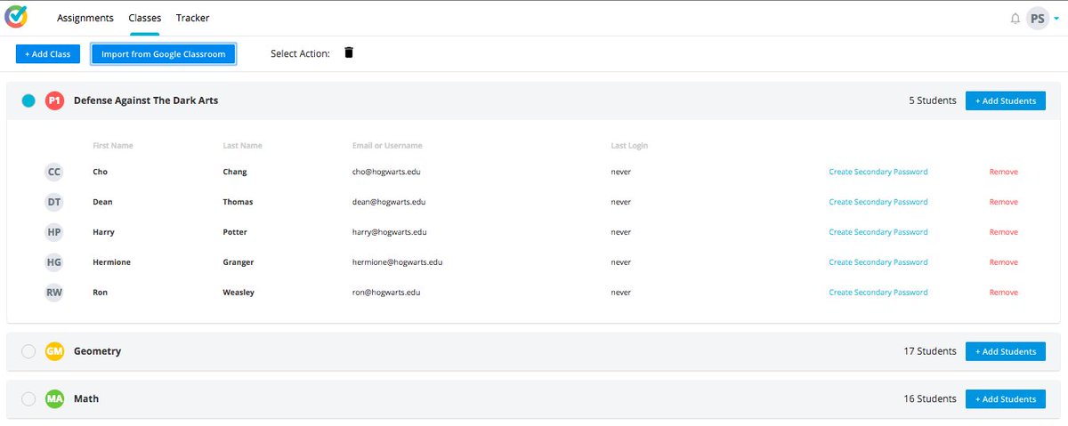Create secondary password for Cho Chang

(x=878, y=172)
